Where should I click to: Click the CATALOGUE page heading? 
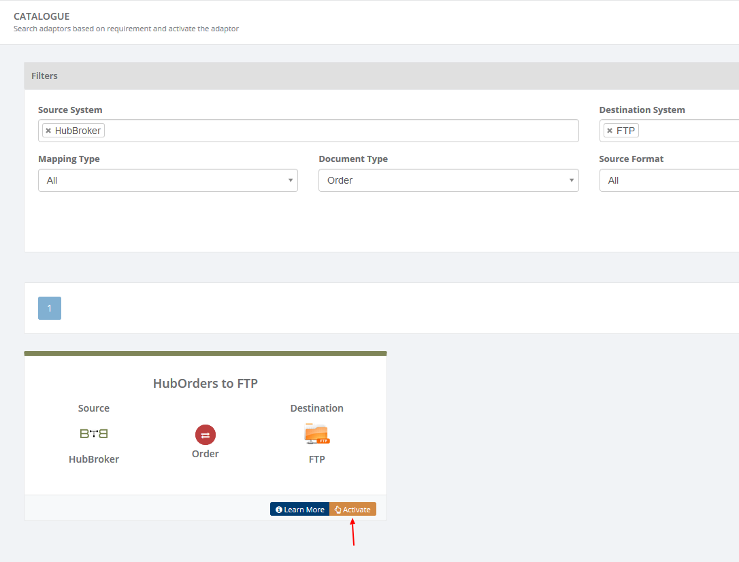pyautogui.click(x=42, y=16)
